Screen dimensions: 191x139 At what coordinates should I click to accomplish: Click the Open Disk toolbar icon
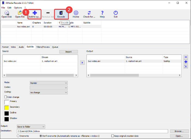tap(7, 13)
